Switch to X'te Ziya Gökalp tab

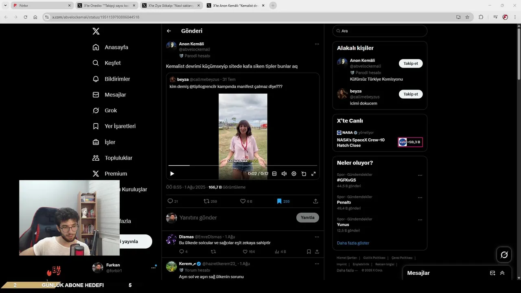click(171, 6)
